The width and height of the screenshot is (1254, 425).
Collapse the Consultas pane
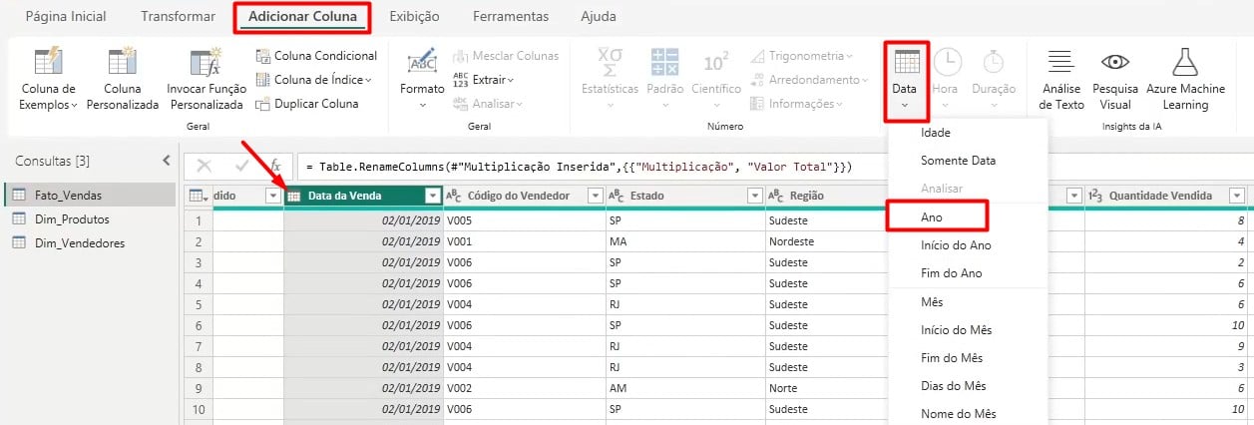(x=166, y=160)
